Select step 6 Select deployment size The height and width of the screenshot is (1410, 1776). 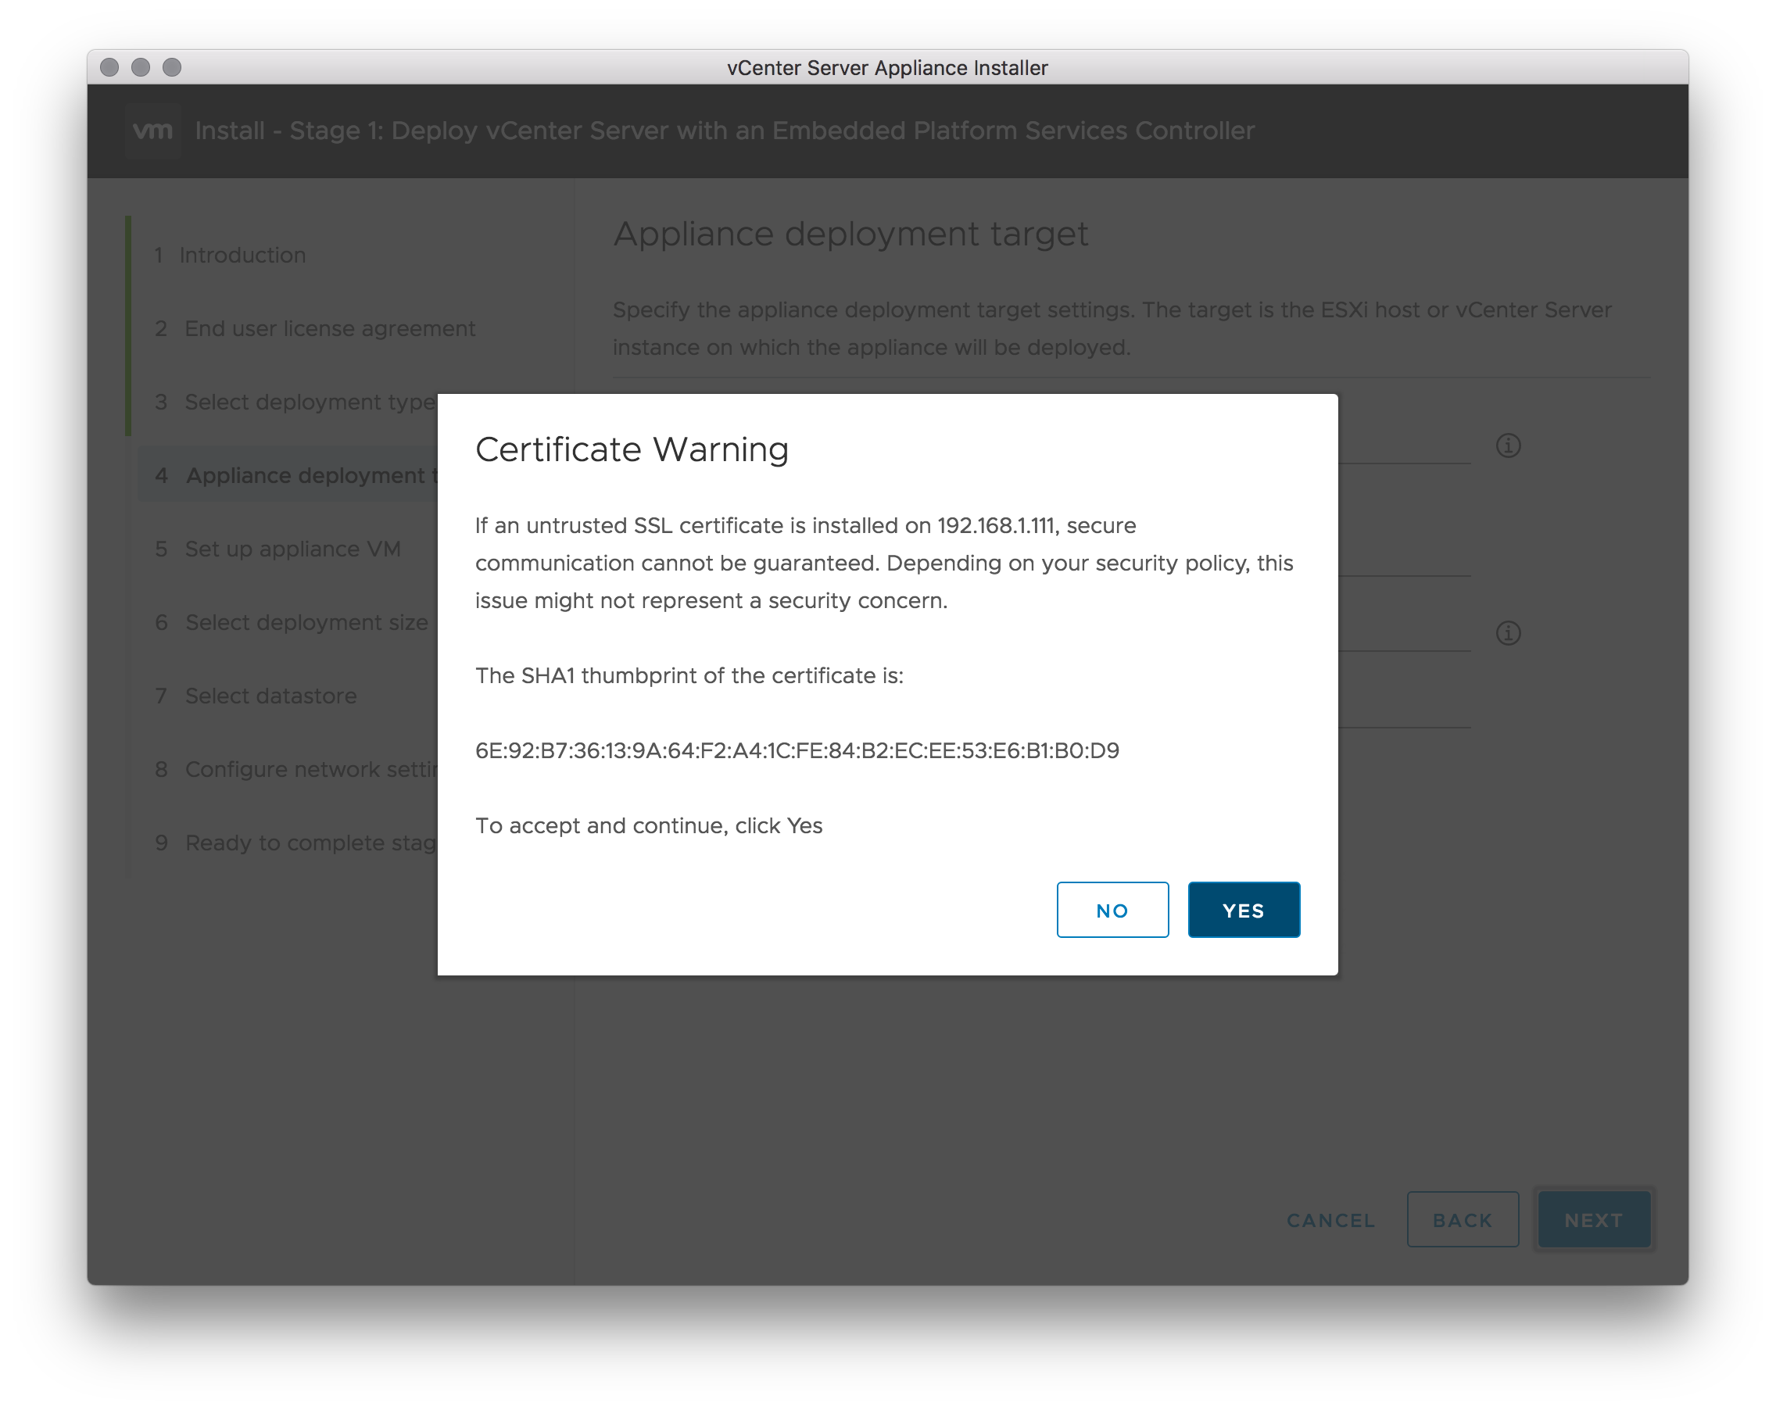pos(291,622)
